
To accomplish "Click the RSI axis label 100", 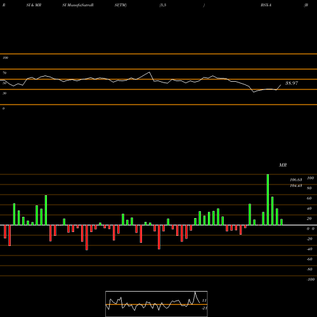I will point(6,58).
